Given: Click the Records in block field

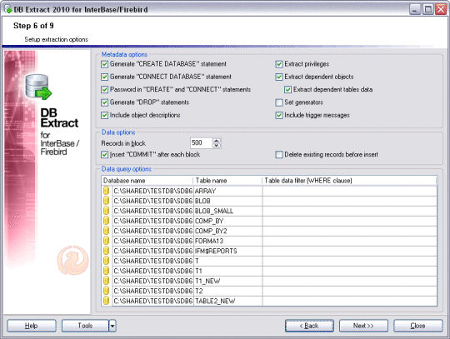Looking at the screenshot, I should 202,142.
